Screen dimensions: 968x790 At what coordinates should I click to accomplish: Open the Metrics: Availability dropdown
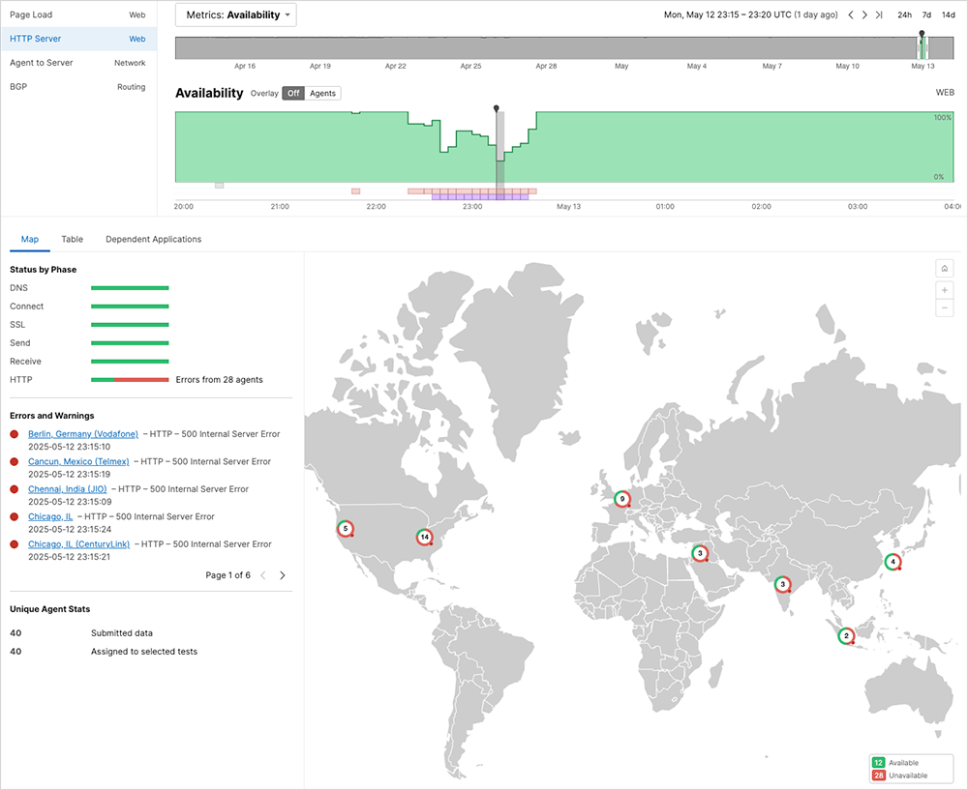click(235, 15)
